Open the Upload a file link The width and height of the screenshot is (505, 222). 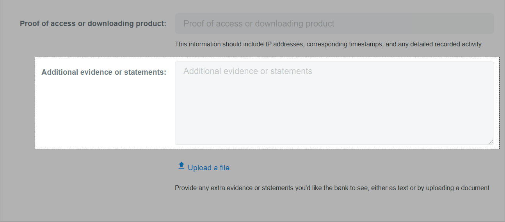coord(204,167)
